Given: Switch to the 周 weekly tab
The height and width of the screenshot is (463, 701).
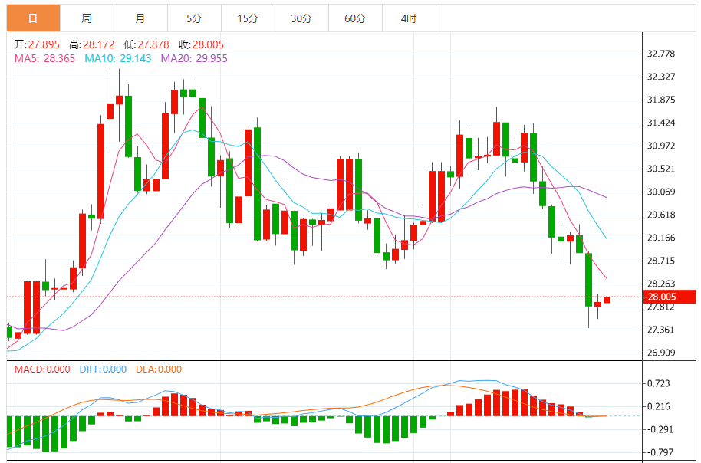Looking at the screenshot, I should click(87, 18).
